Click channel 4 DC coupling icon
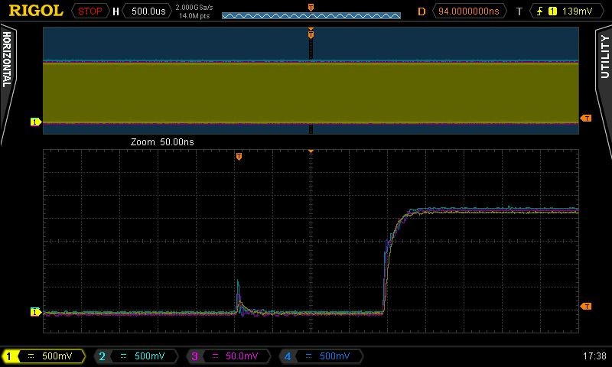612x367 pixels. click(x=308, y=356)
